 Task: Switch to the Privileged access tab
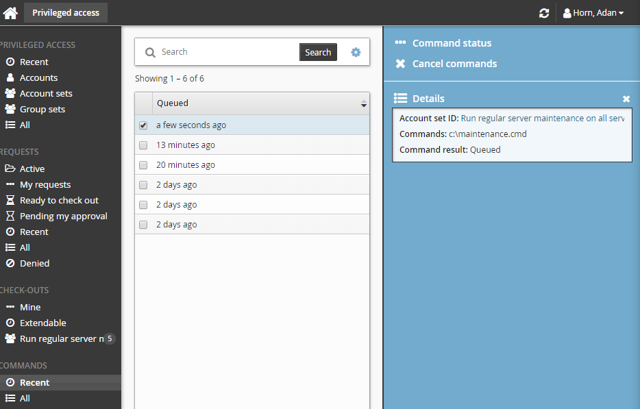pos(66,12)
